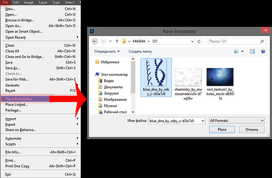The height and width of the screenshot is (178, 272).
Task: Open the All Formats file type dropdown
Action: pyautogui.click(x=237, y=120)
